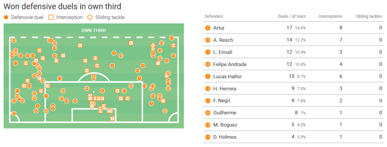Image resolution: width=387 pixels, height=147 pixels.
Task: Click the sliding tackle diamond marker on pitch
Action: click(153, 46)
